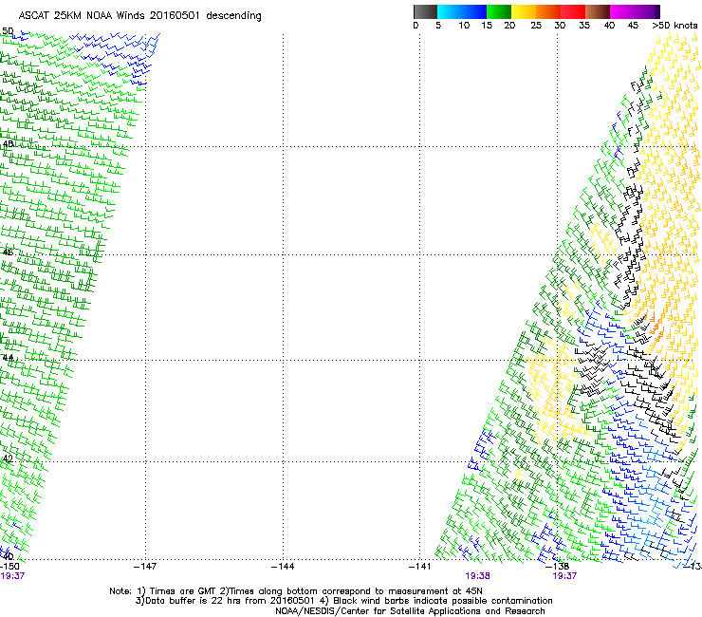Click the blue 10-15 knots legend segment
The image size is (702, 617).
coord(474,11)
